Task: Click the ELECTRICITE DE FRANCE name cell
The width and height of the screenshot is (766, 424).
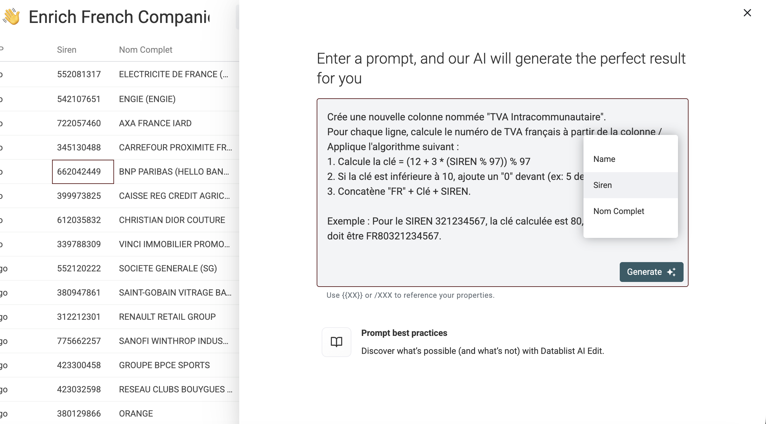Action: 174,74
